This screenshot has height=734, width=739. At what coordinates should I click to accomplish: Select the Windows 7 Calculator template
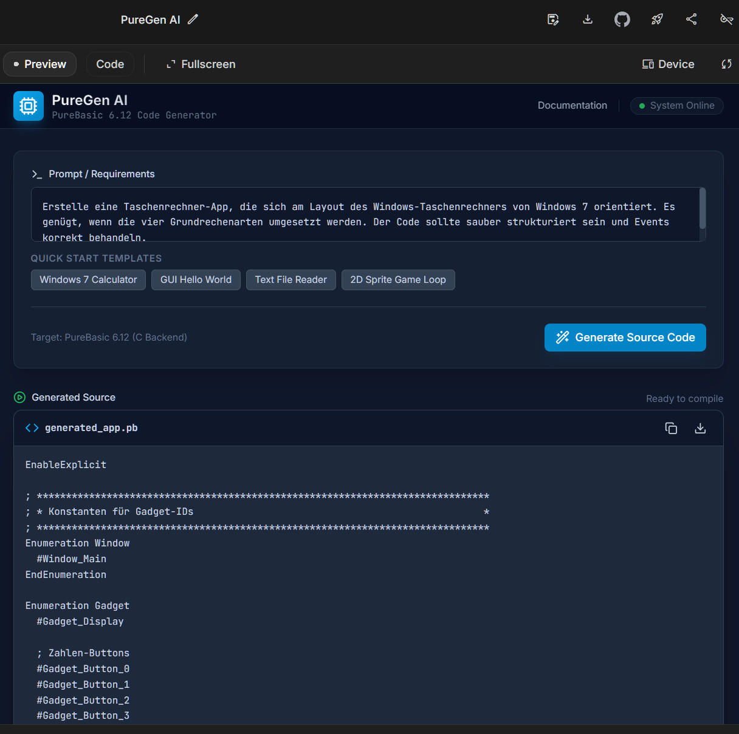pos(88,280)
